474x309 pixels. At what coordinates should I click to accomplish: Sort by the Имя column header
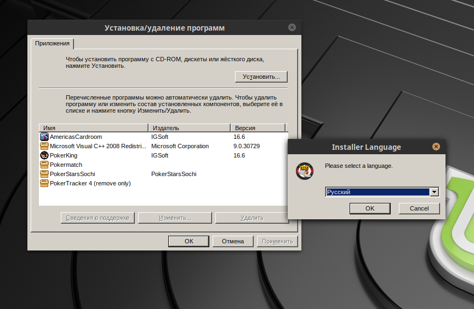(93, 128)
